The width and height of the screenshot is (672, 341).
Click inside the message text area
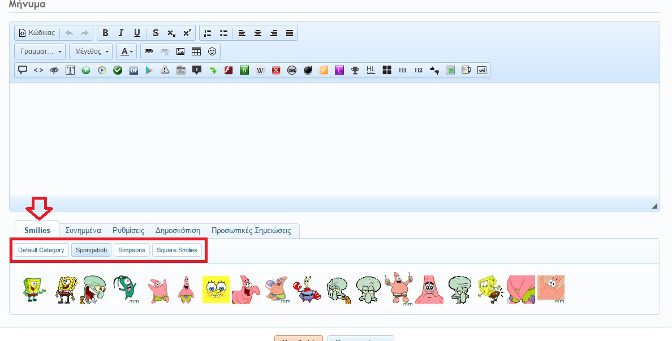[334, 139]
